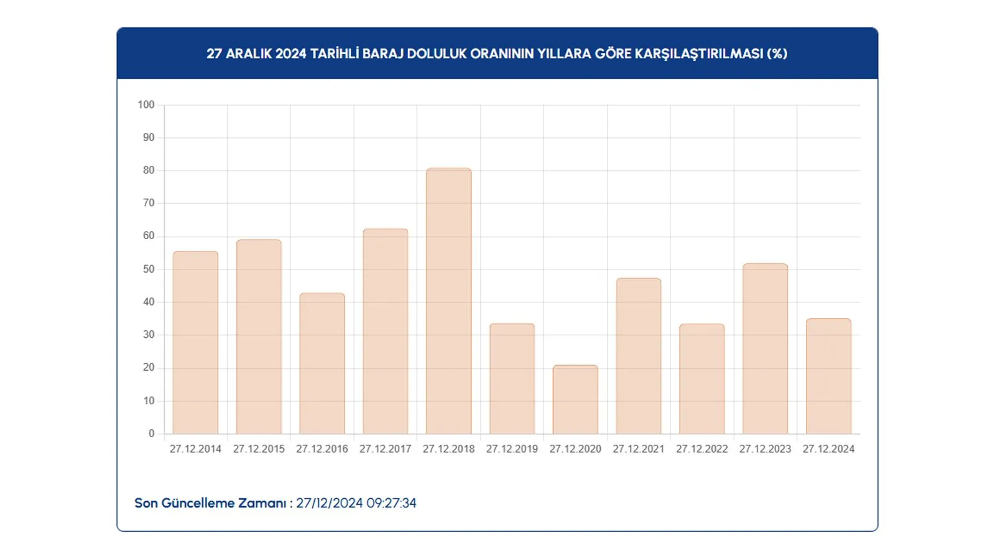Click the y-axis value 0
Viewport: 995px width, 559px height.
(152, 434)
